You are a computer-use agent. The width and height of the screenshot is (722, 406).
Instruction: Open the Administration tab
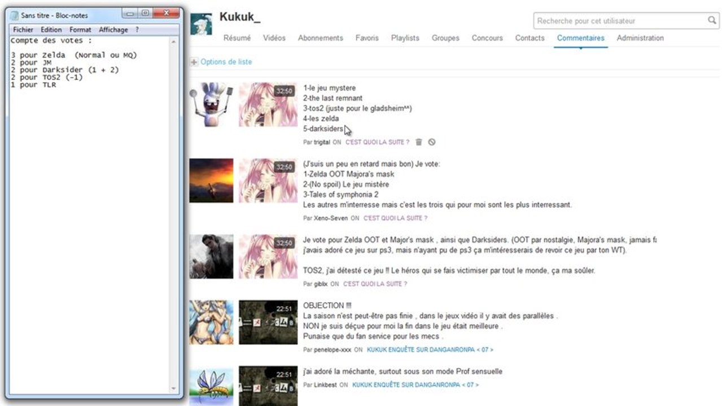point(640,38)
